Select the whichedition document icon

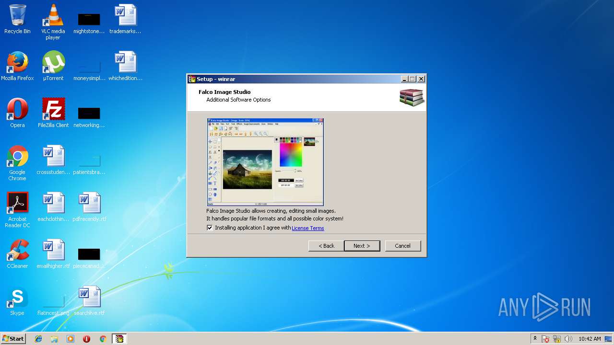pyautogui.click(x=125, y=66)
